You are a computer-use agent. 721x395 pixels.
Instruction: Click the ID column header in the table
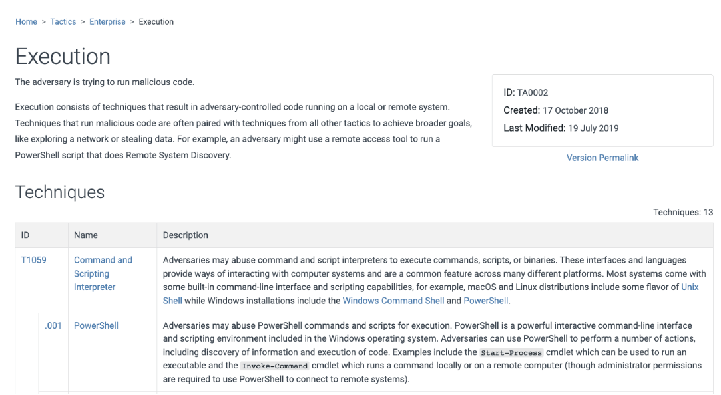pyautogui.click(x=25, y=235)
